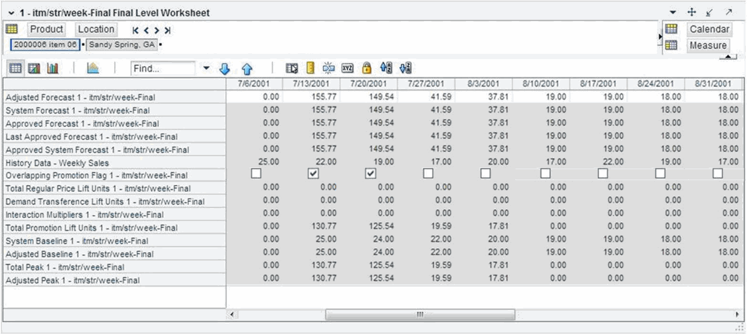The image size is (747, 334).
Task: Click the XYZ label icon
Action: pyautogui.click(x=348, y=69)
